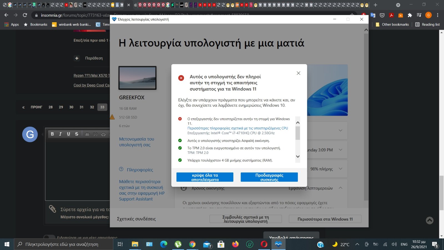Open volume control in system tray

tap(394, 244)
